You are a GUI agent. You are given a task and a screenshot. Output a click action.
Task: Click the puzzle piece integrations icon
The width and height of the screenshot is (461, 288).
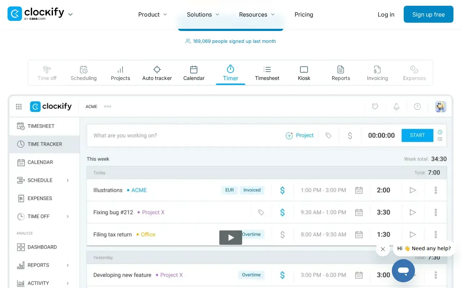click(375, 107)
